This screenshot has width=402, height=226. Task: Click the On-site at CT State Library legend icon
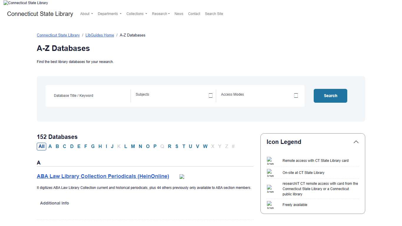click(x=270, y=173)
